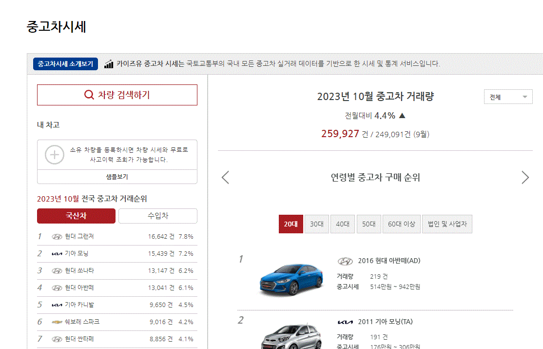Click the 샘플보기 button
543x349 pixels.
point(117,177)
